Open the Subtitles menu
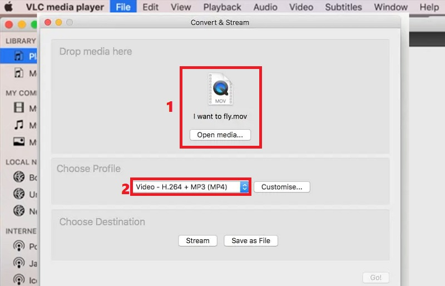 (x=343, y=7)
